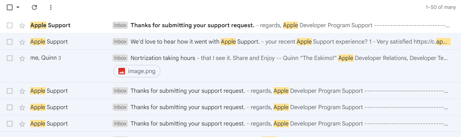Star the Nortrization taking hours thread
This screenshot has width=461, height=137.
click(22, 58)
